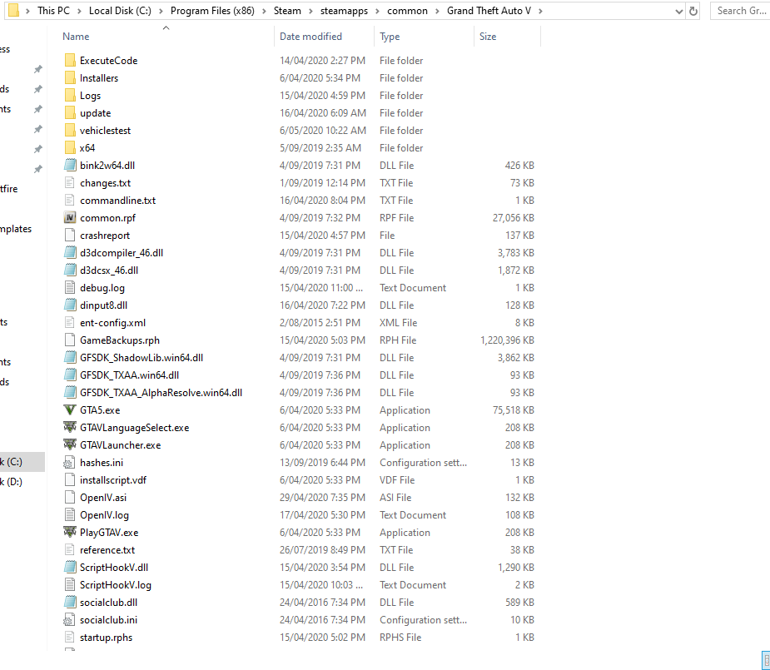Click the hashes.ini settings file icon
This screenshot has height=670, width=770.
(x=70, y=463)
